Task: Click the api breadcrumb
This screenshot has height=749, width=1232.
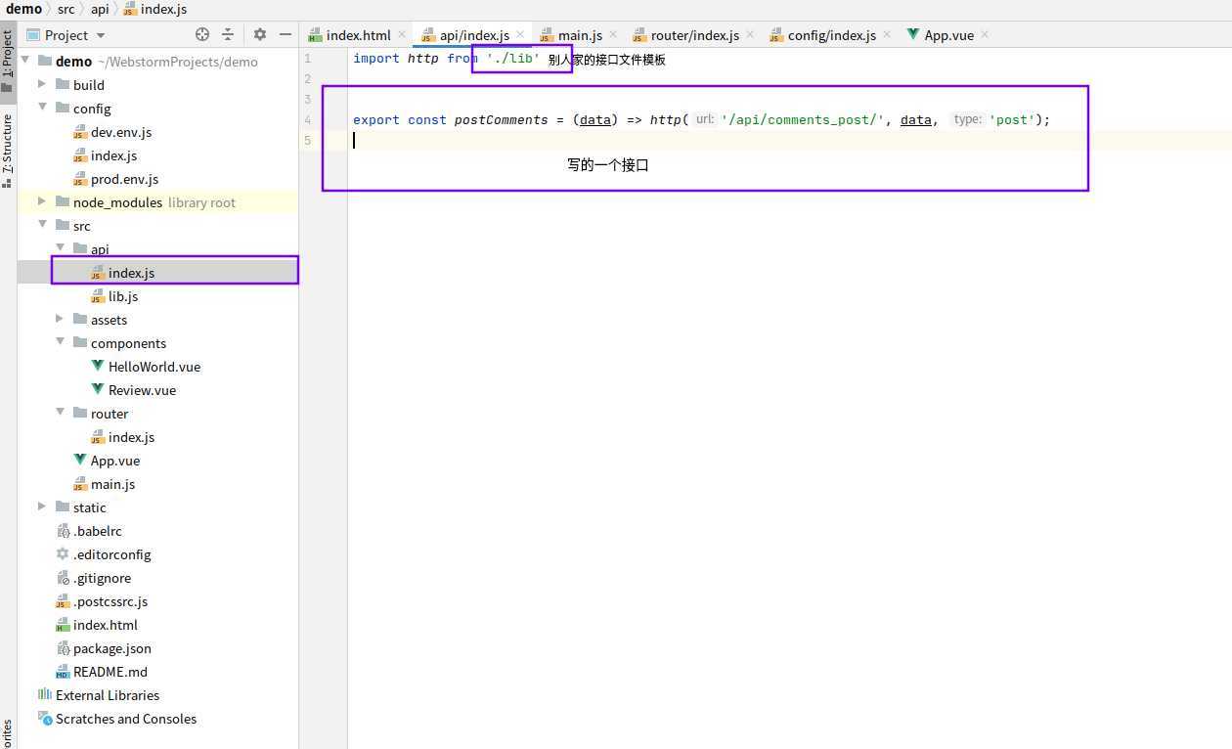Action: click(x=100, y=9)
